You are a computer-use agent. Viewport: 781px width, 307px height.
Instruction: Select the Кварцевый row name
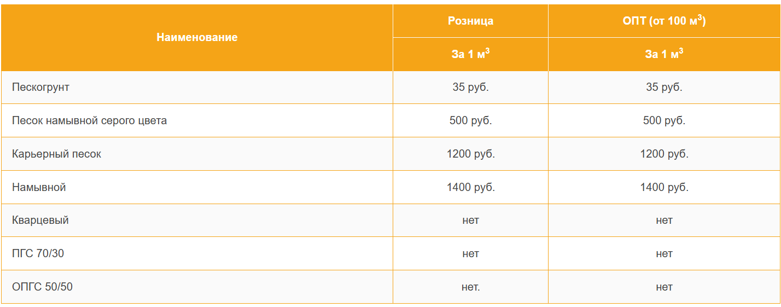point(40,221)
